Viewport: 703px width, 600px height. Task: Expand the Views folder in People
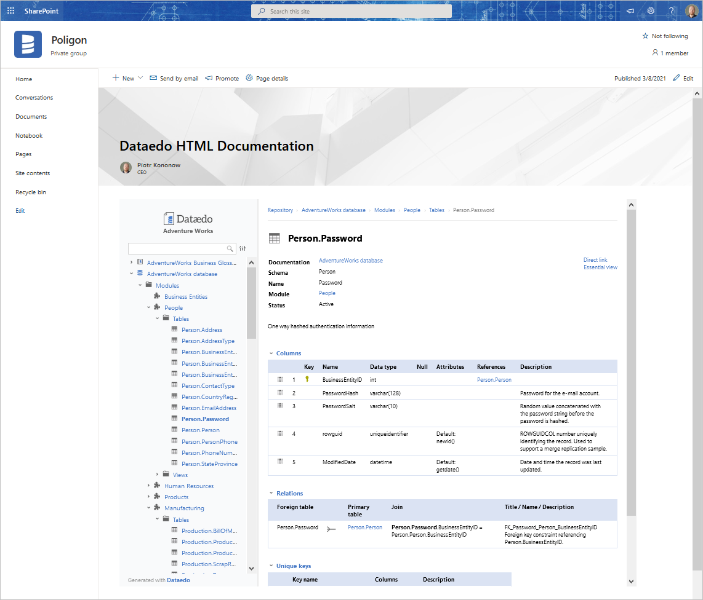click(157, 475)
